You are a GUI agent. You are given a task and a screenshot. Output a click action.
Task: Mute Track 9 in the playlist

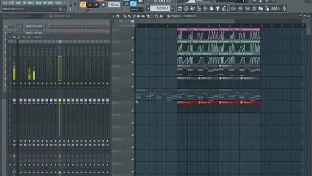pos(133,135)
